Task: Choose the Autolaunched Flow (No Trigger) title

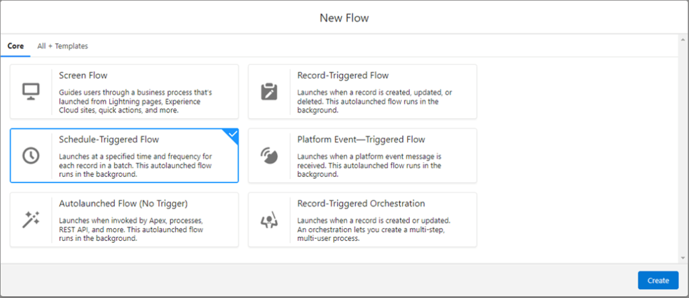Action: click(123, 204)
